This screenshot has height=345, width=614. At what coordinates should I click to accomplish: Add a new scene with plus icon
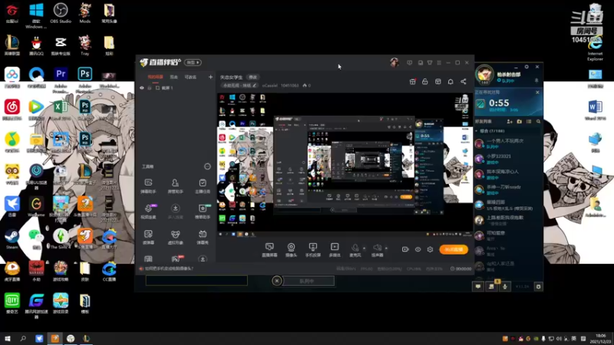tap(210, 77)
